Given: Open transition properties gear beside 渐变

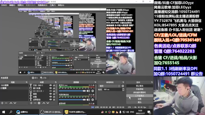Looking at the screenshot, I should click(x=123, y=86).
